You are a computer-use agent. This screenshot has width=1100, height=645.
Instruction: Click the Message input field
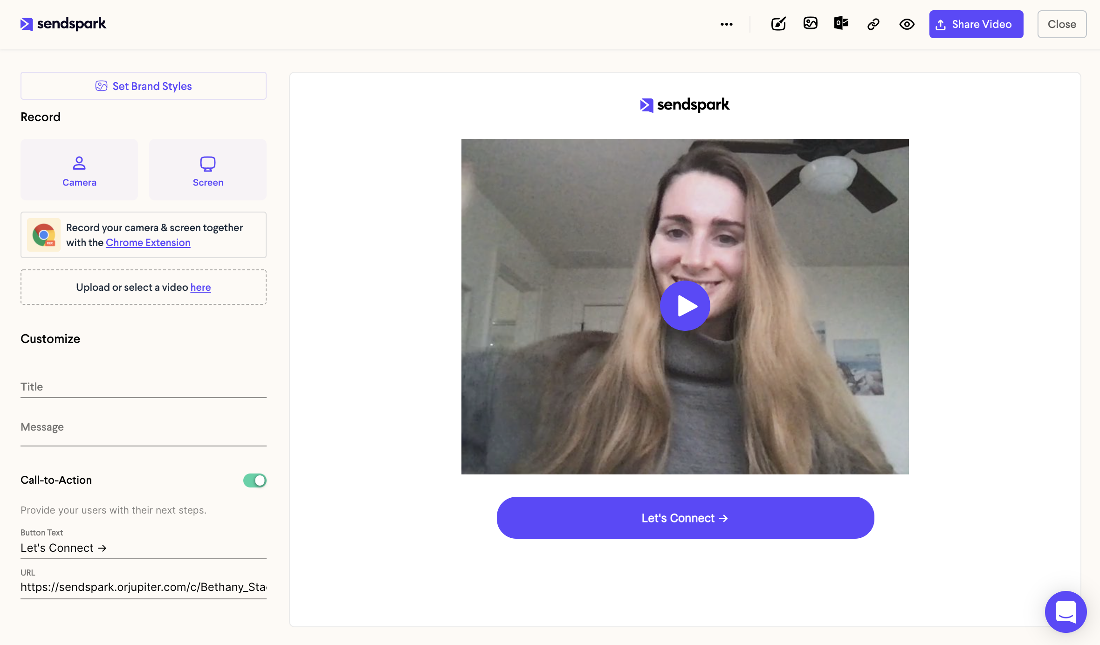[144, 427]
